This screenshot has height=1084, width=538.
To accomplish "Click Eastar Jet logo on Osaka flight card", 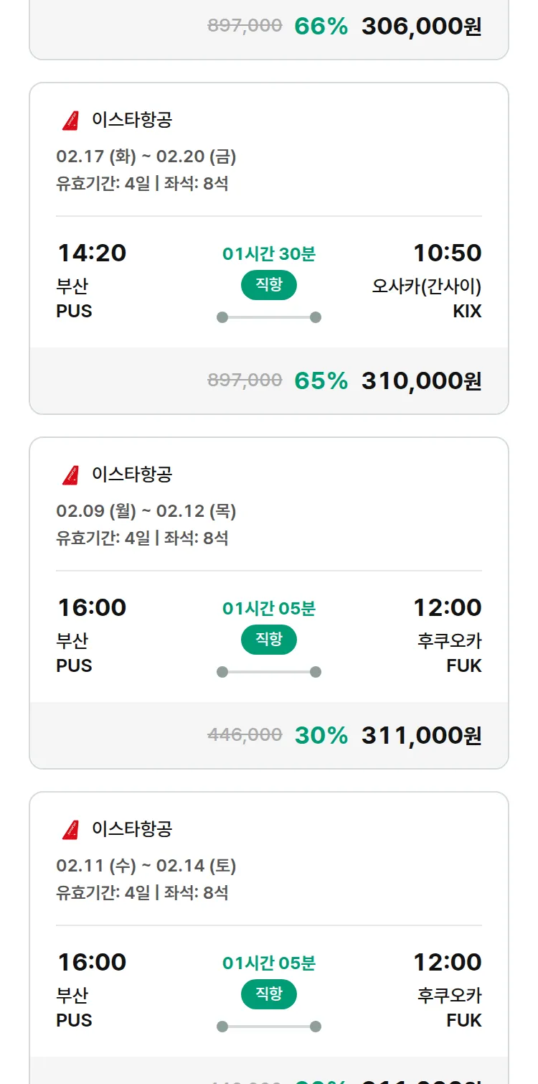I will click(70, 121).
